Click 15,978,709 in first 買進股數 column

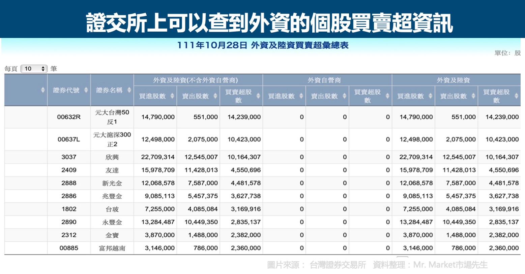(158, 170)
